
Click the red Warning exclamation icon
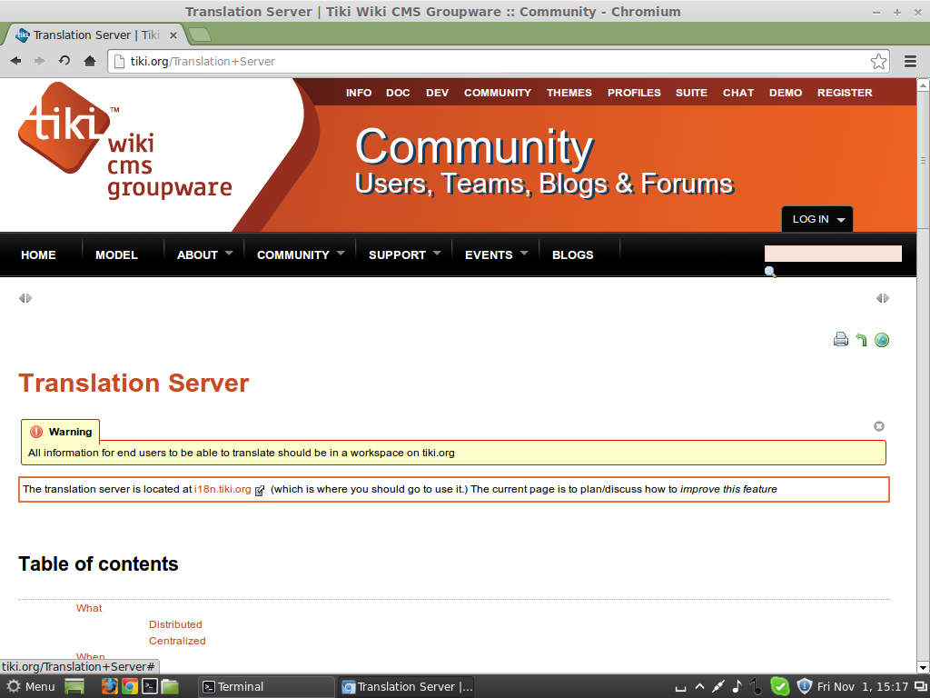click(36, 432)
